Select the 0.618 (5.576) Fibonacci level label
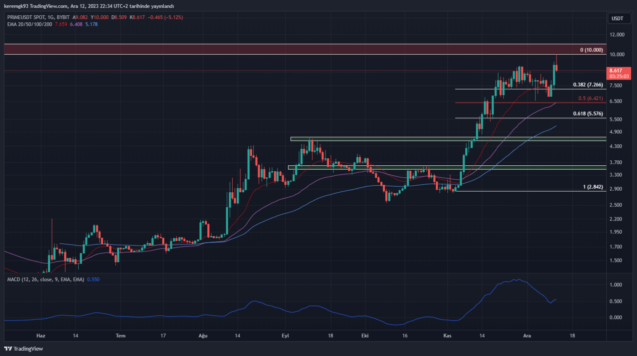637x356 pixels. [588, 114]
